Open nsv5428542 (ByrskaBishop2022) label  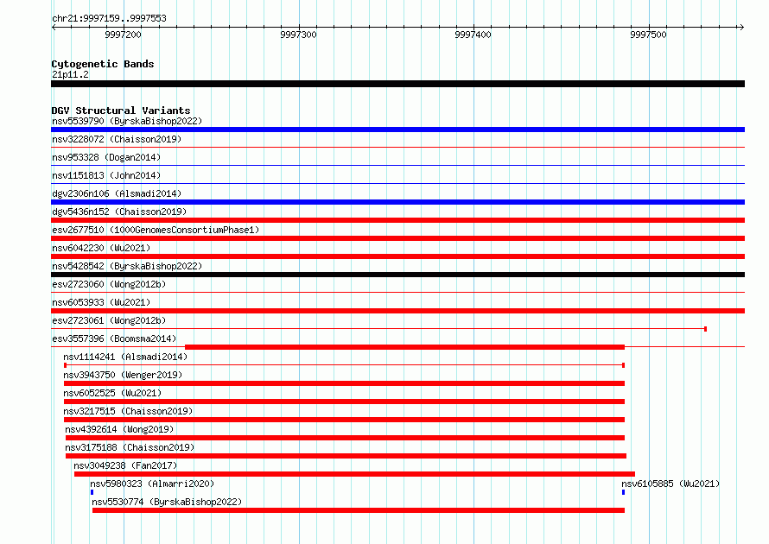[127, 266]
